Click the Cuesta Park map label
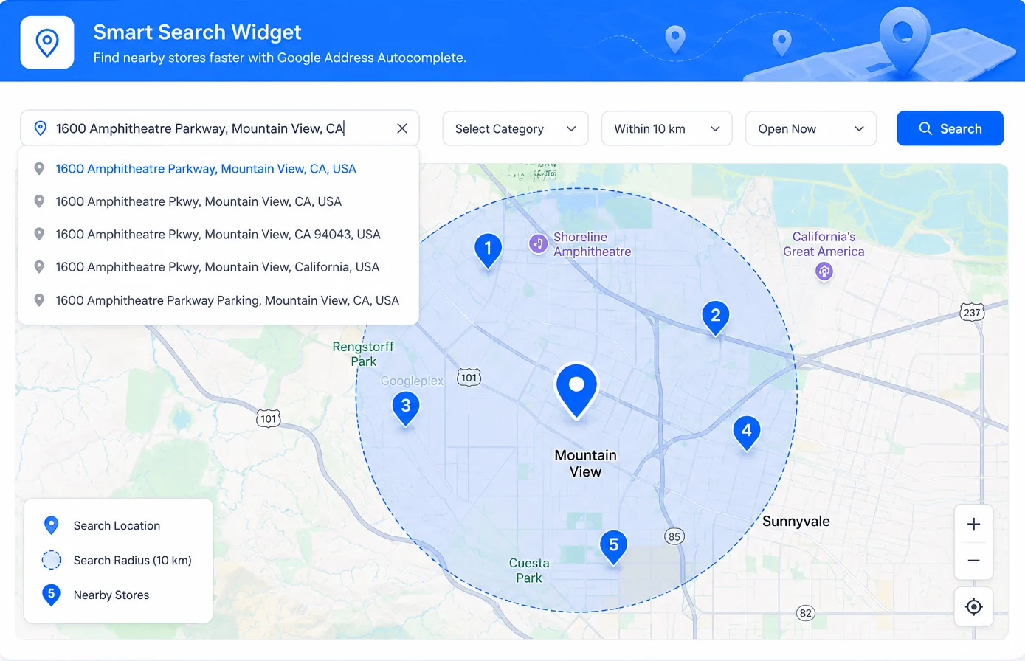Viewport: 1025px width, 661px height. click(x=529, y=570)
